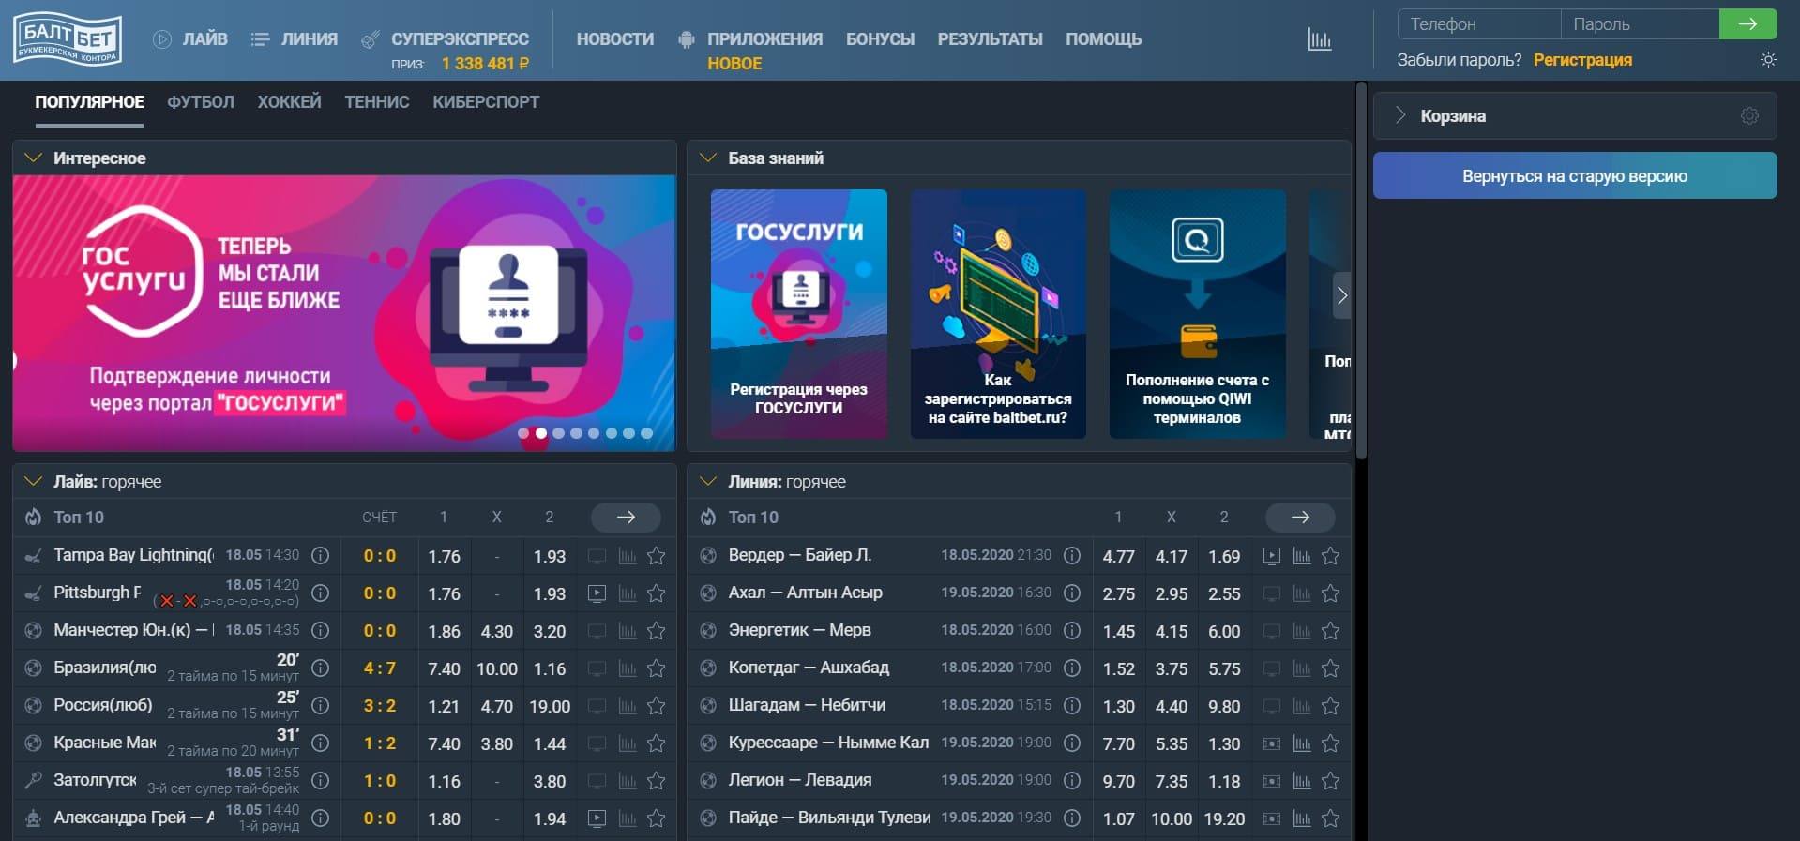This screenshot has height=841, width=1800.
Task: Click the Baltbet logo
Action: [x=68, y=39]
